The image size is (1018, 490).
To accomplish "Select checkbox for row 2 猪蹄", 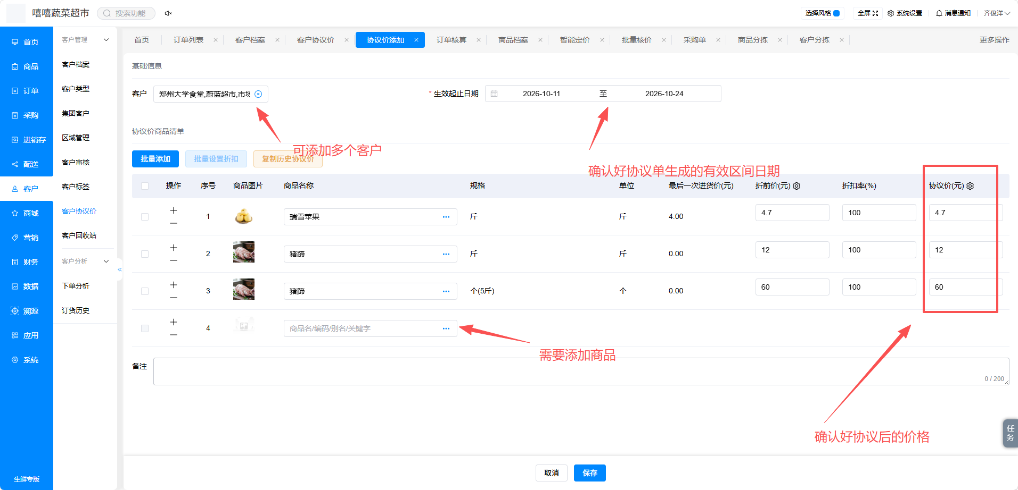I will click(x=145, y=254).
